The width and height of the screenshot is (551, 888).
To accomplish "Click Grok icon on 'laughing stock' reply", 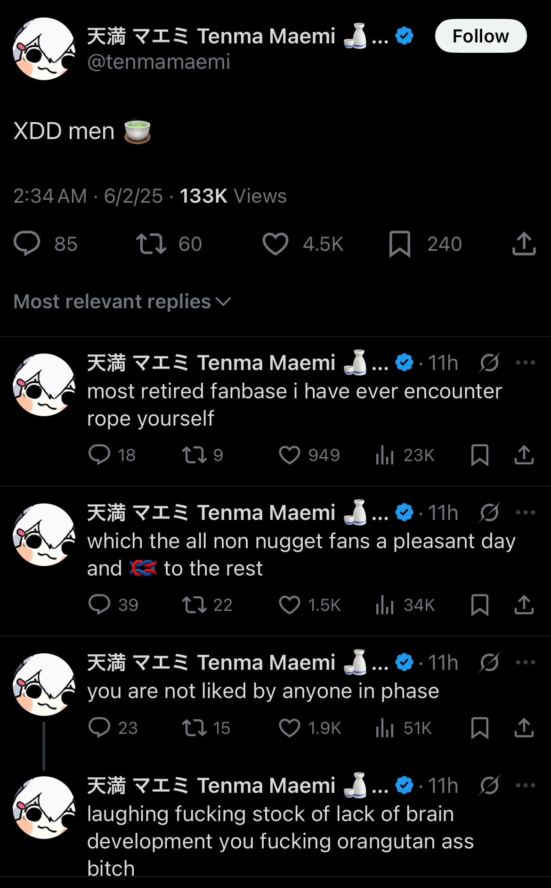I will tap(489, 786).
